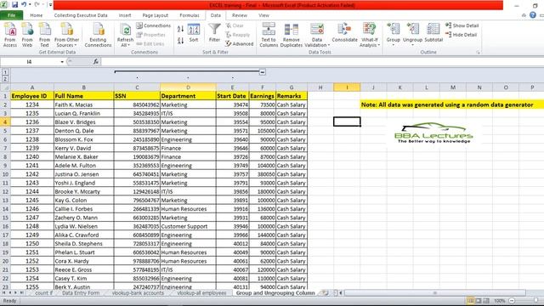Click Reapply filter button
The image size is (544, 306).
(x=238, y=35)
